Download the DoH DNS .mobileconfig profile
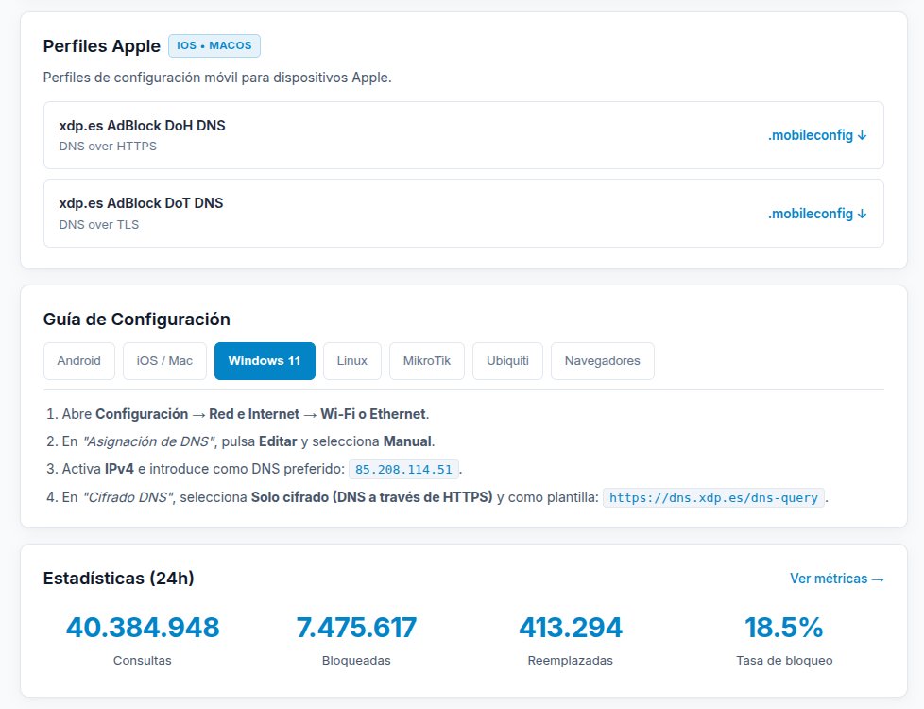Viewport: 924px width, 709px height. click(x=816, y=136)
